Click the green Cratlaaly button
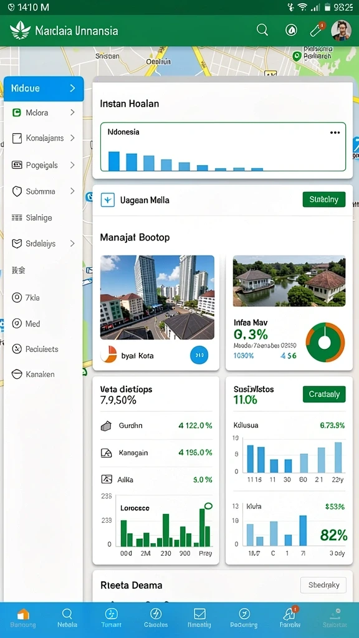 point(324,394)
